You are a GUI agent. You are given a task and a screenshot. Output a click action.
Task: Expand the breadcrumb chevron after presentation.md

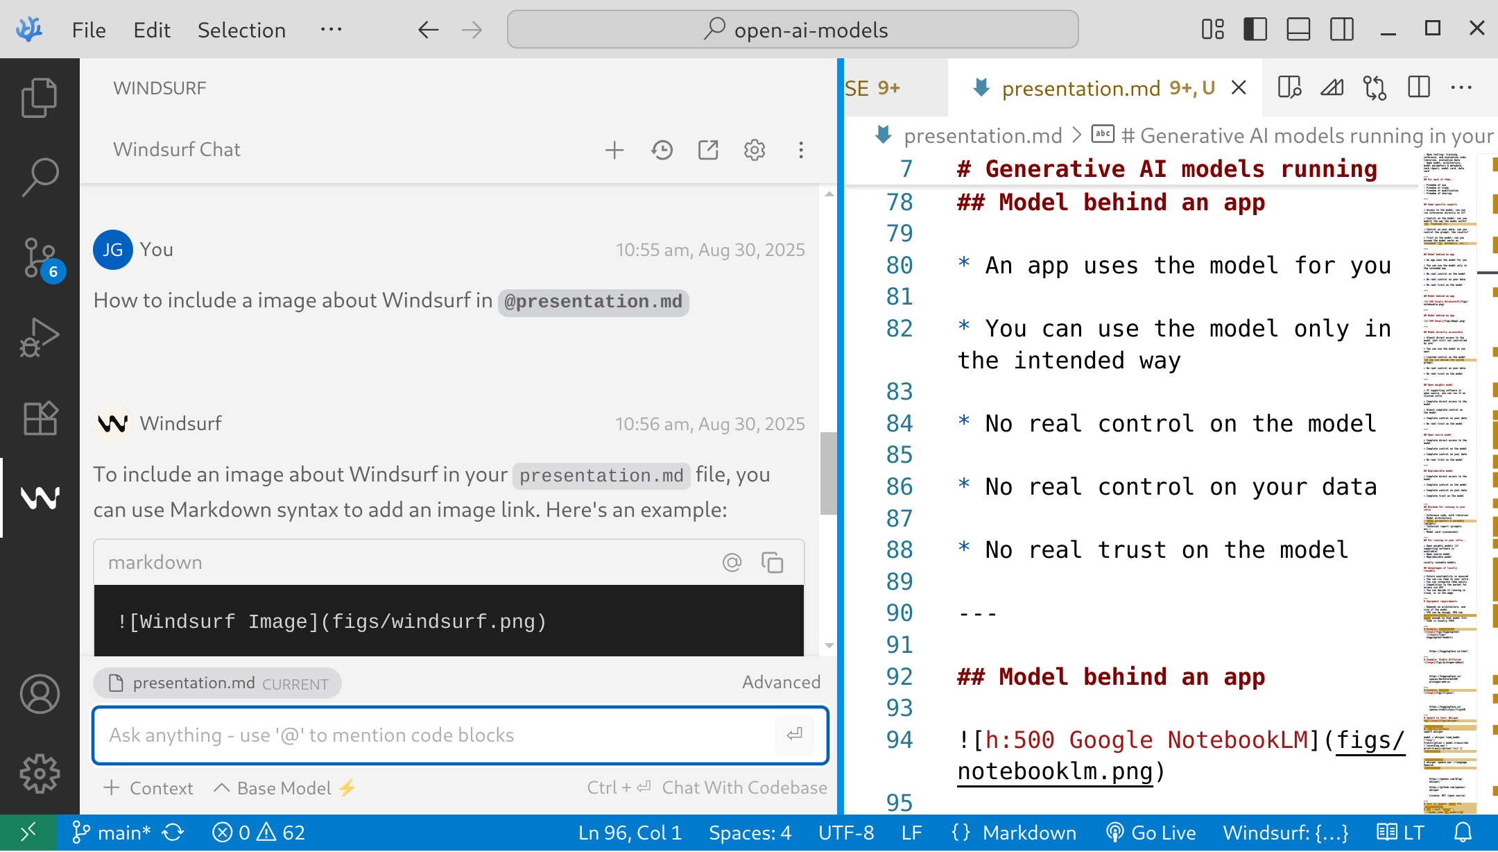(1077, 135)
